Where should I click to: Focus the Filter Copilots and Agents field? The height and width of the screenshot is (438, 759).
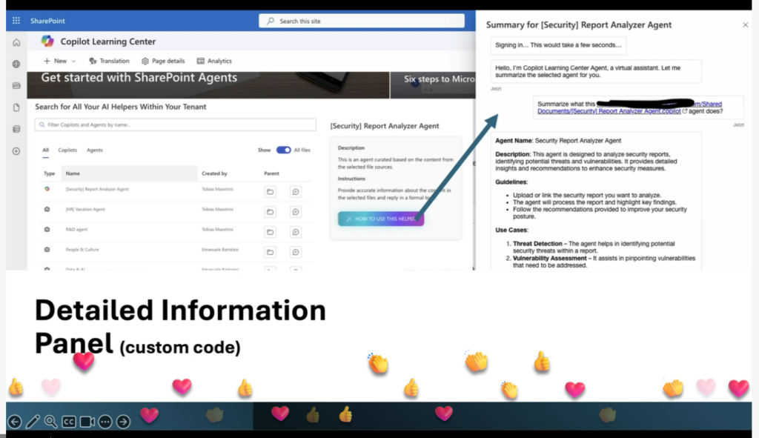pyautogui.click(x=175, y=125)
